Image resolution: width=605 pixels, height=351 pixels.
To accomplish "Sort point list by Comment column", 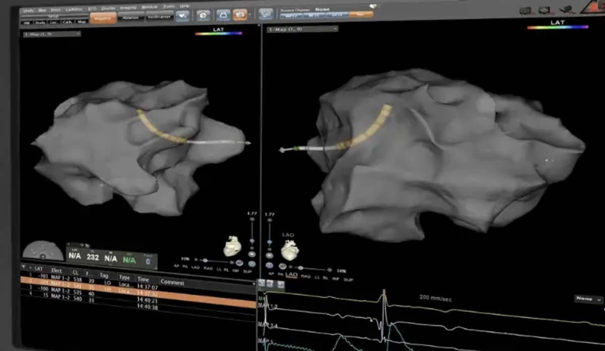I will point(173,282).
